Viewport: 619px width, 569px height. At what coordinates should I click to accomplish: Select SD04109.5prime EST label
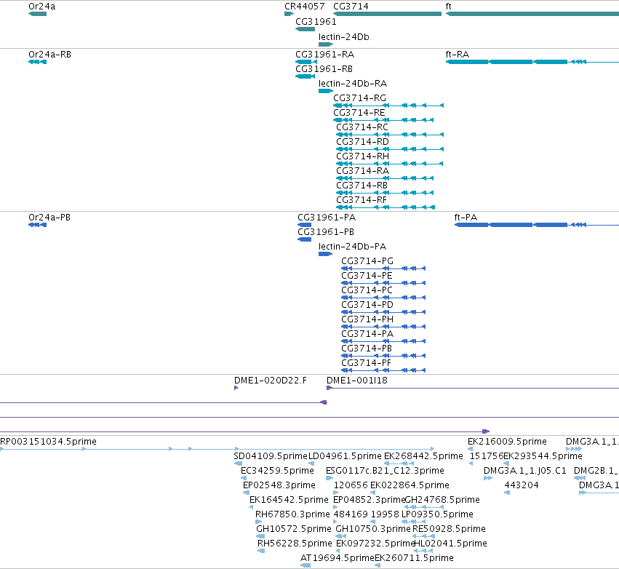click(271, 456)
